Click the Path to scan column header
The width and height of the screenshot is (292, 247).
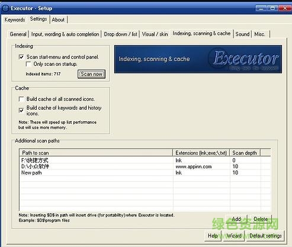(96, 153)
